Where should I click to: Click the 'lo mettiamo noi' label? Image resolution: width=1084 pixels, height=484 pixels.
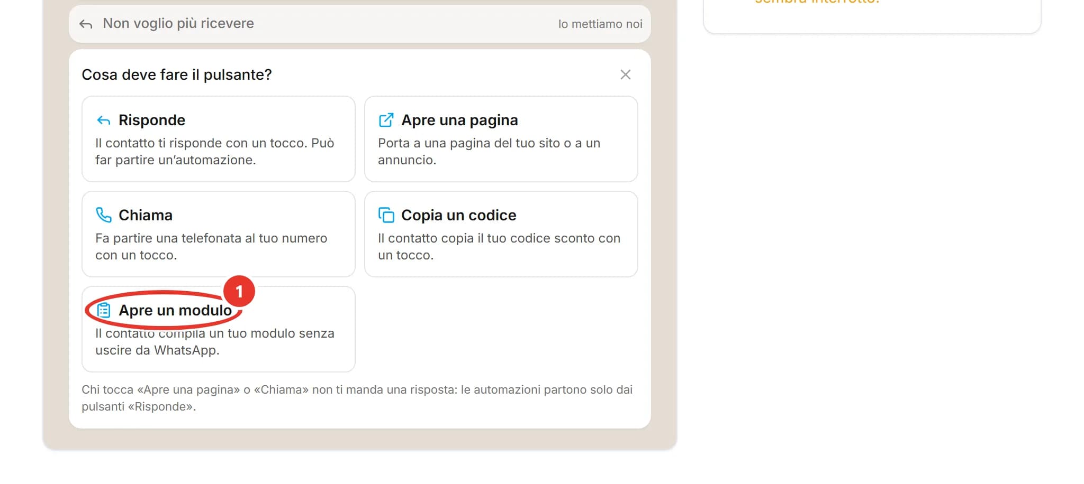pyautogui.click(x=600, y=24)
